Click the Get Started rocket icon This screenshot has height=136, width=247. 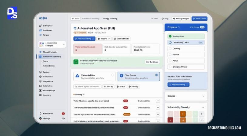[x=40, y=26]
